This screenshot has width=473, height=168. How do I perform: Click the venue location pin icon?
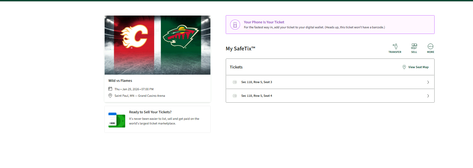(x=110, y=96)
